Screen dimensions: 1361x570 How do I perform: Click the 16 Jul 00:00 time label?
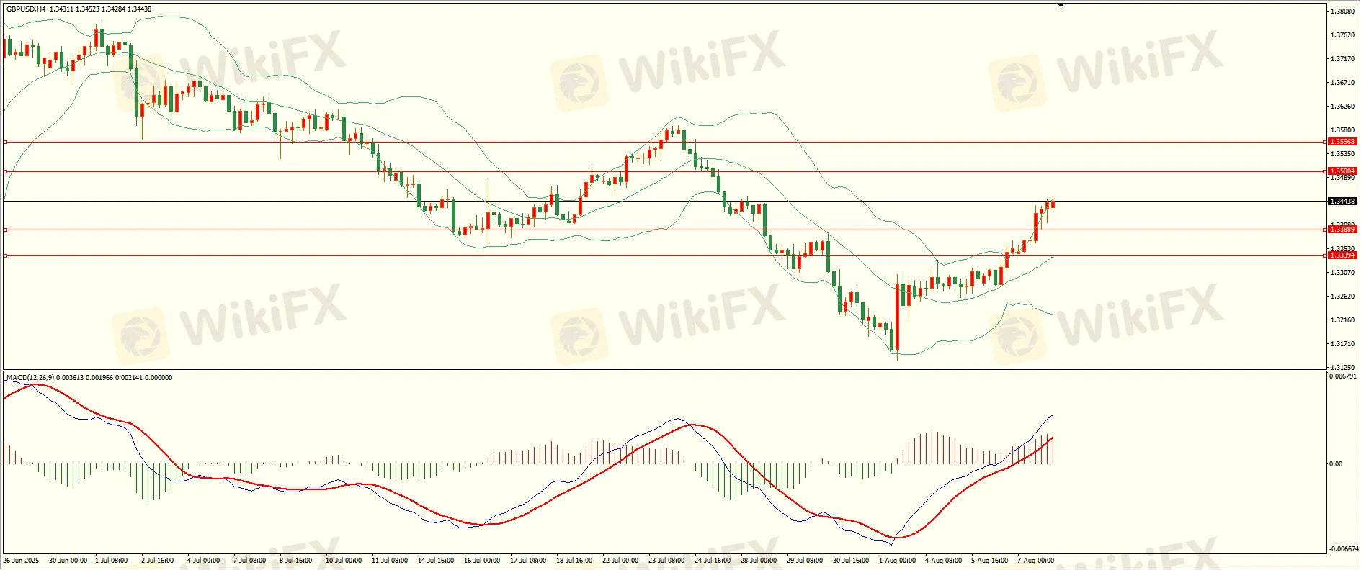point(482,561)
